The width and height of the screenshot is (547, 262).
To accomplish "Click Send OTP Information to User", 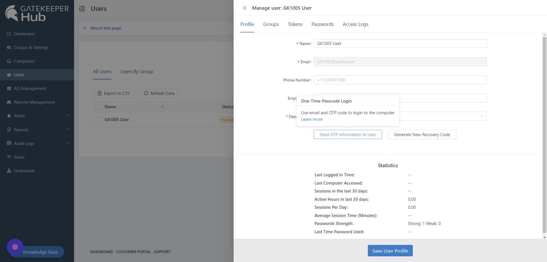I will [x=348, y=134].
